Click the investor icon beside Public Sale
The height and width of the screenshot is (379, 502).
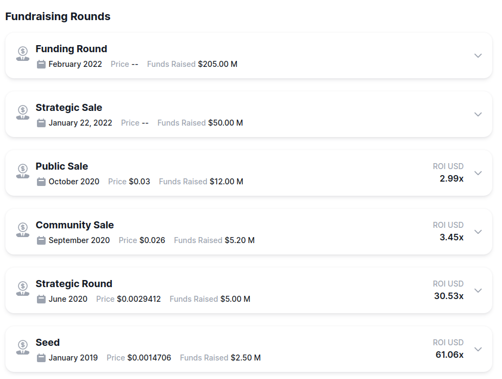coord(23,171)
